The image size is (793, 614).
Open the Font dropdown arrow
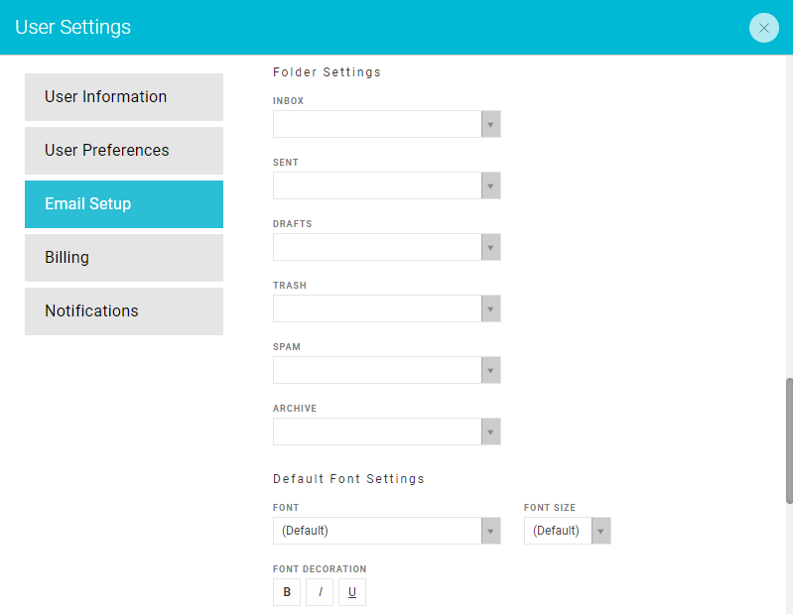point(490,531)
